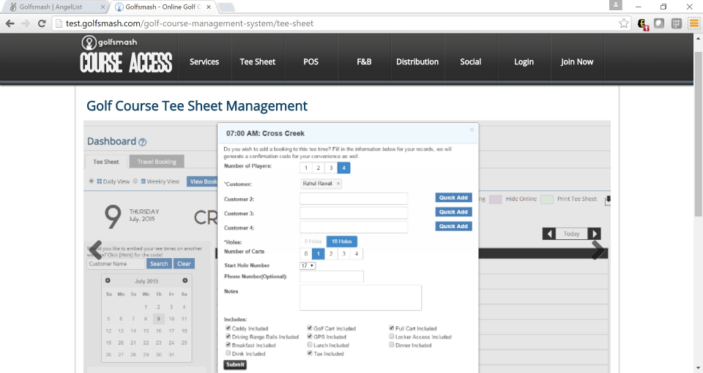This screenshot has width=703, height=373.
Task: Open F&B nav menu
Action: [364, 61]
